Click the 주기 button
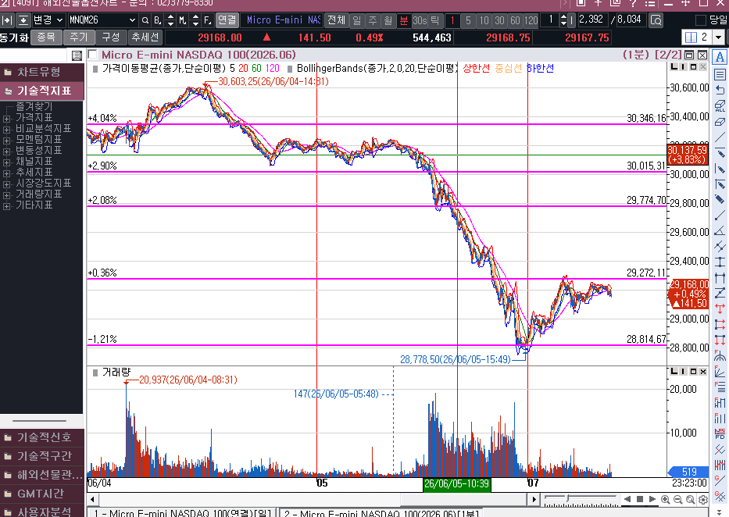 pos(79,37)
